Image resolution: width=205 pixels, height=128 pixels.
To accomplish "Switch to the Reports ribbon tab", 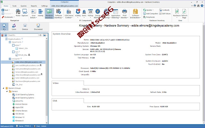I will (x=34, y=6).
